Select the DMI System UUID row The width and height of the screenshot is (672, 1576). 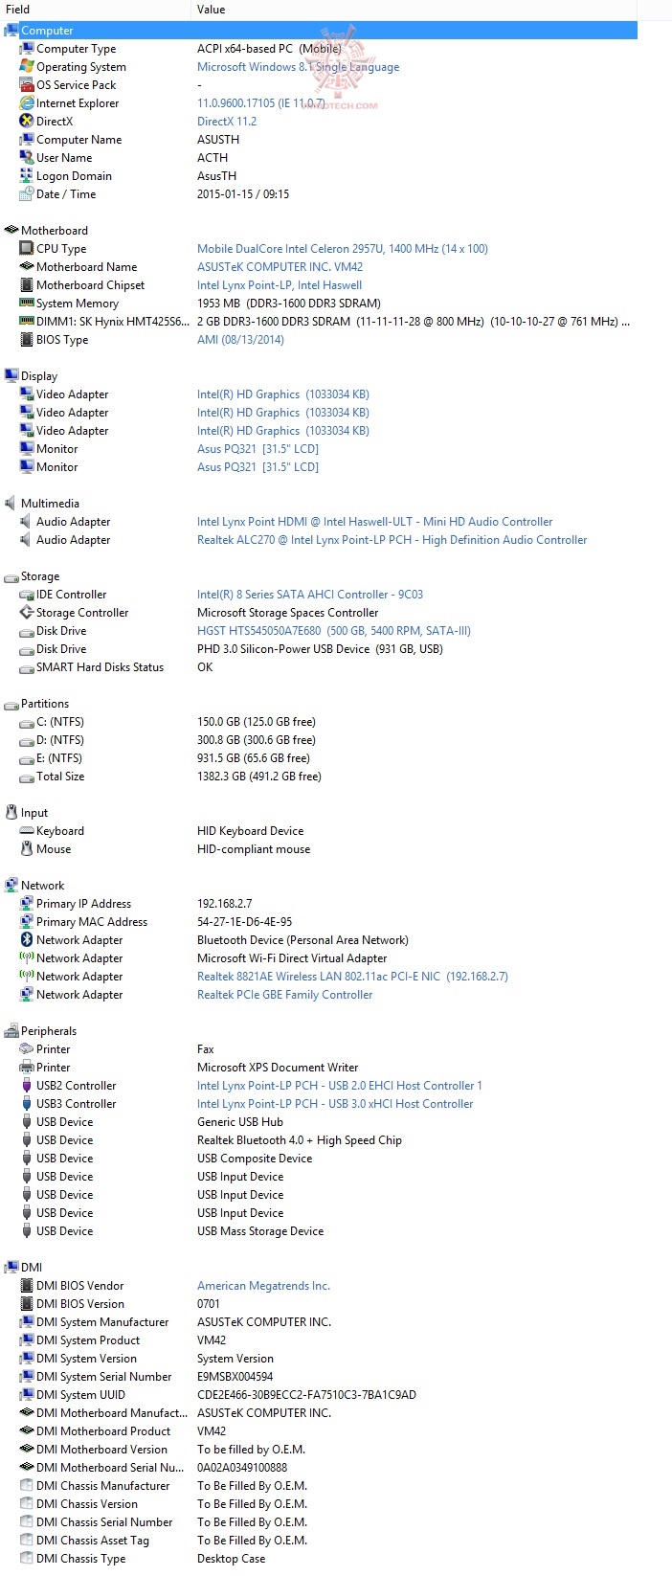point(319,1395)
